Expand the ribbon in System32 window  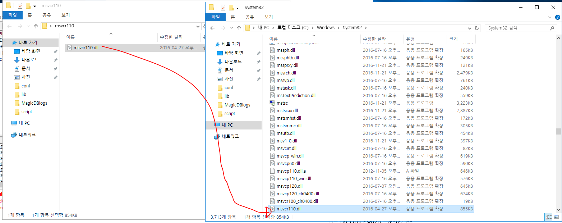[549, 17]
